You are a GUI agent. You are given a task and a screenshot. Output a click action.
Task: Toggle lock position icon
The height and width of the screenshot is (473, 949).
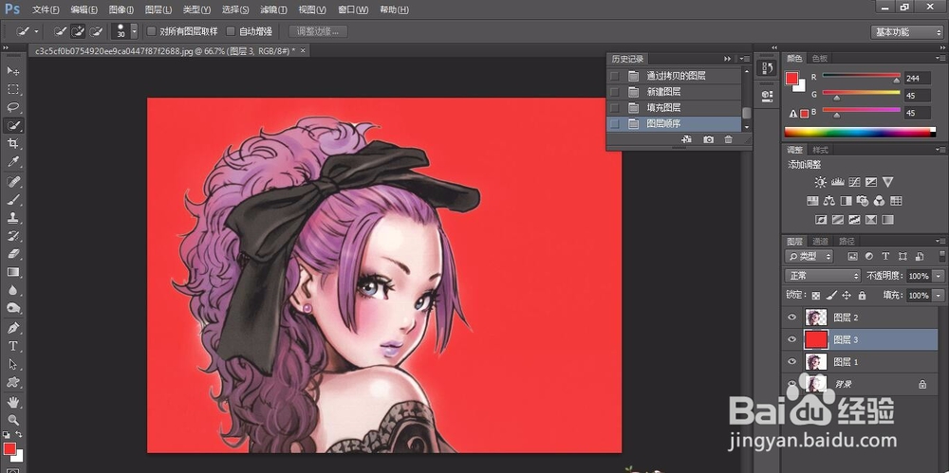[x=847, y=295]
